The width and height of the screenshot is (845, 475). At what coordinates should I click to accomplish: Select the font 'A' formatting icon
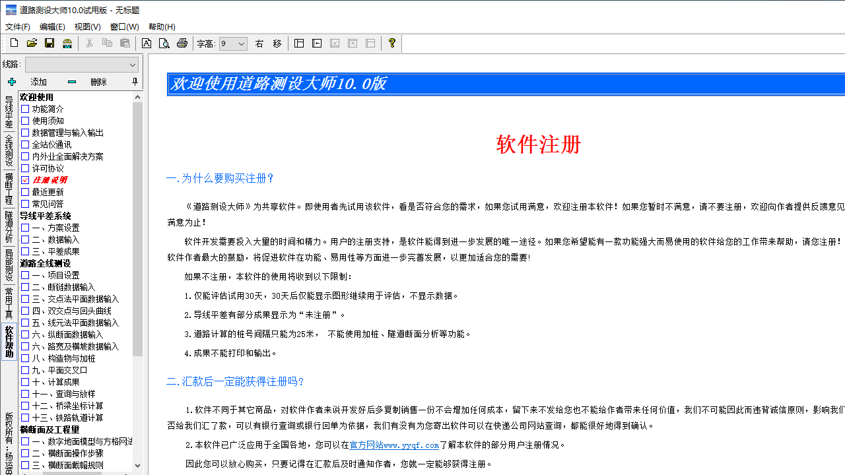click(147, 43)
